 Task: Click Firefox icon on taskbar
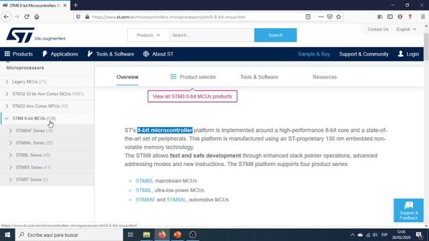(x=162, y=235)
